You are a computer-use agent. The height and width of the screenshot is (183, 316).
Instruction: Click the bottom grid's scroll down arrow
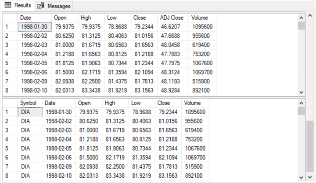click(x=301, y=176)
